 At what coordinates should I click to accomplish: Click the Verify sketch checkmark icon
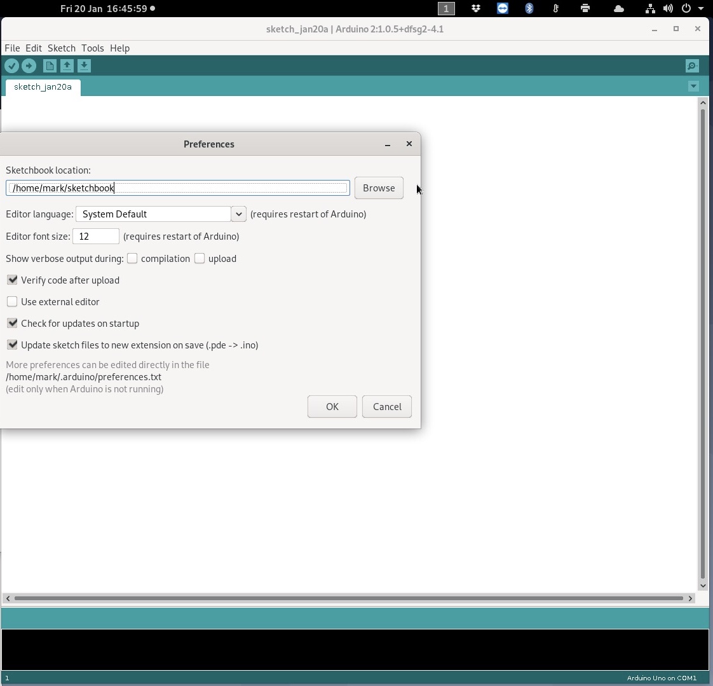(x=12, y=65)
